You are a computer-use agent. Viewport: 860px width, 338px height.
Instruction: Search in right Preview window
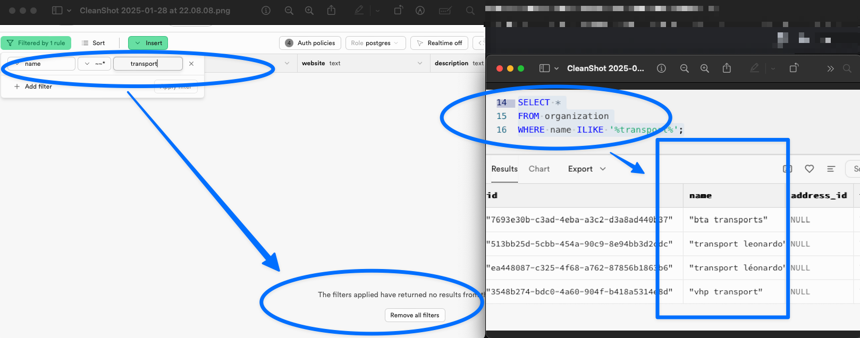tap(847, 68)
